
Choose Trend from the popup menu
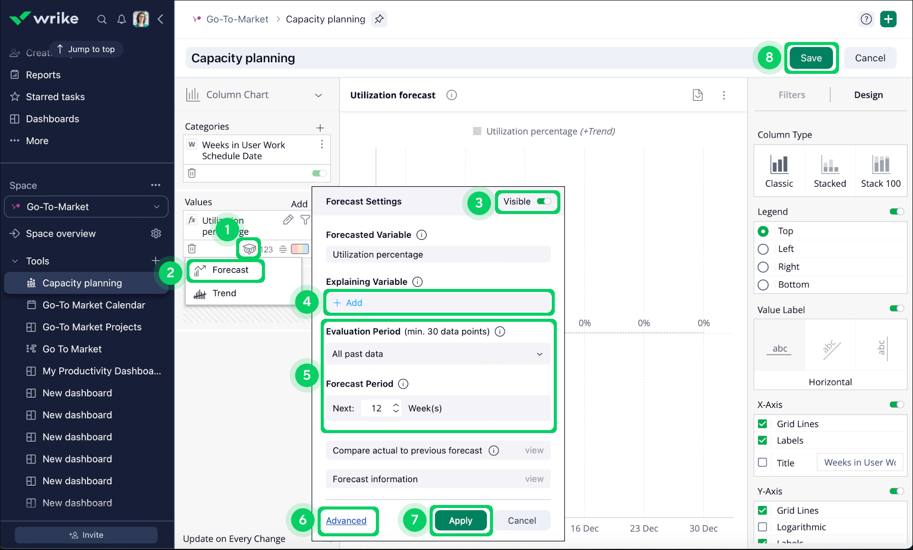(224, 293)
